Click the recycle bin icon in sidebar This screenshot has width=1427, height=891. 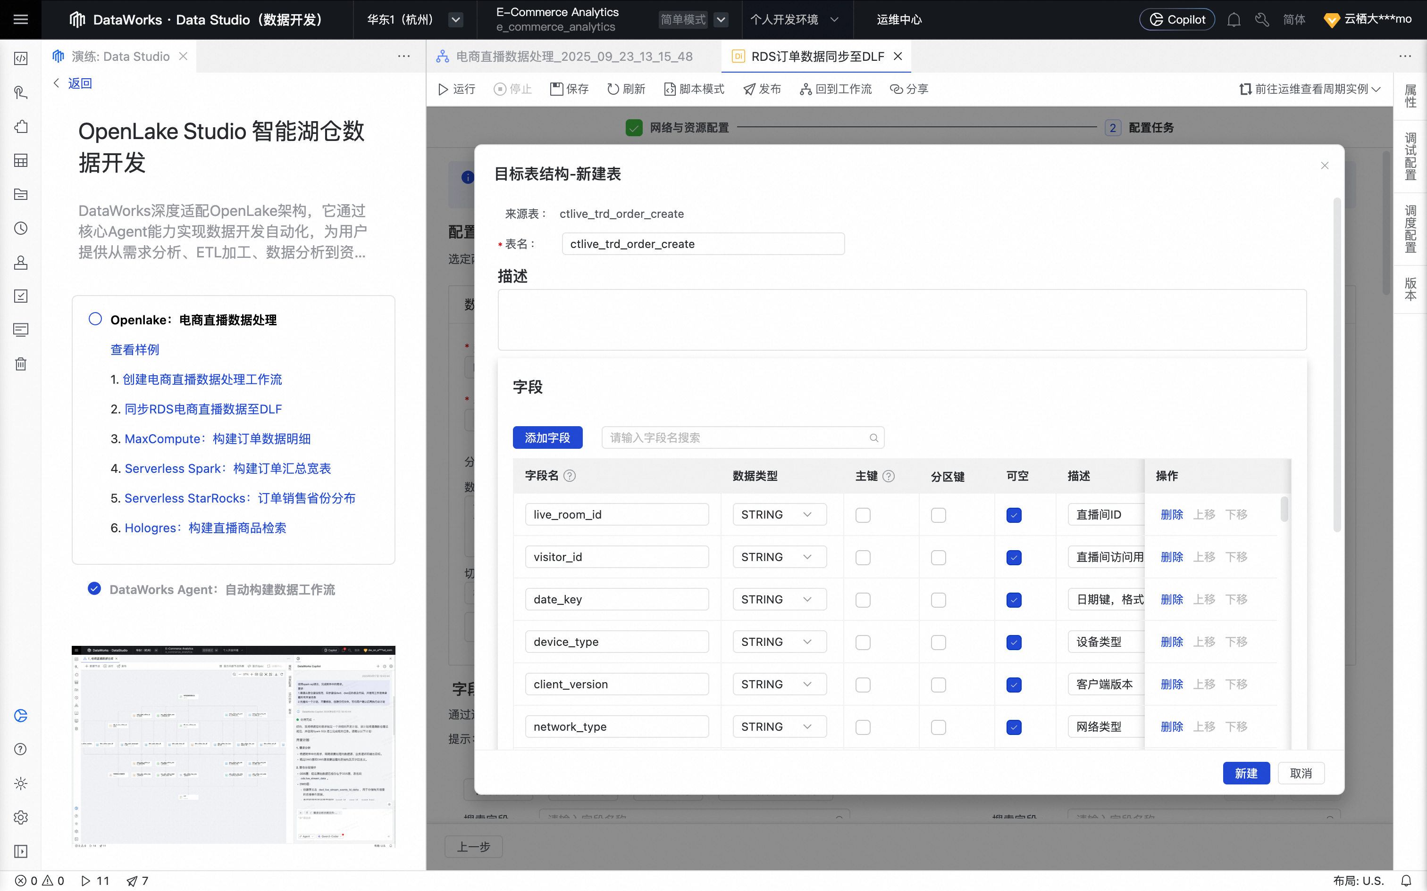pos(21,363)
